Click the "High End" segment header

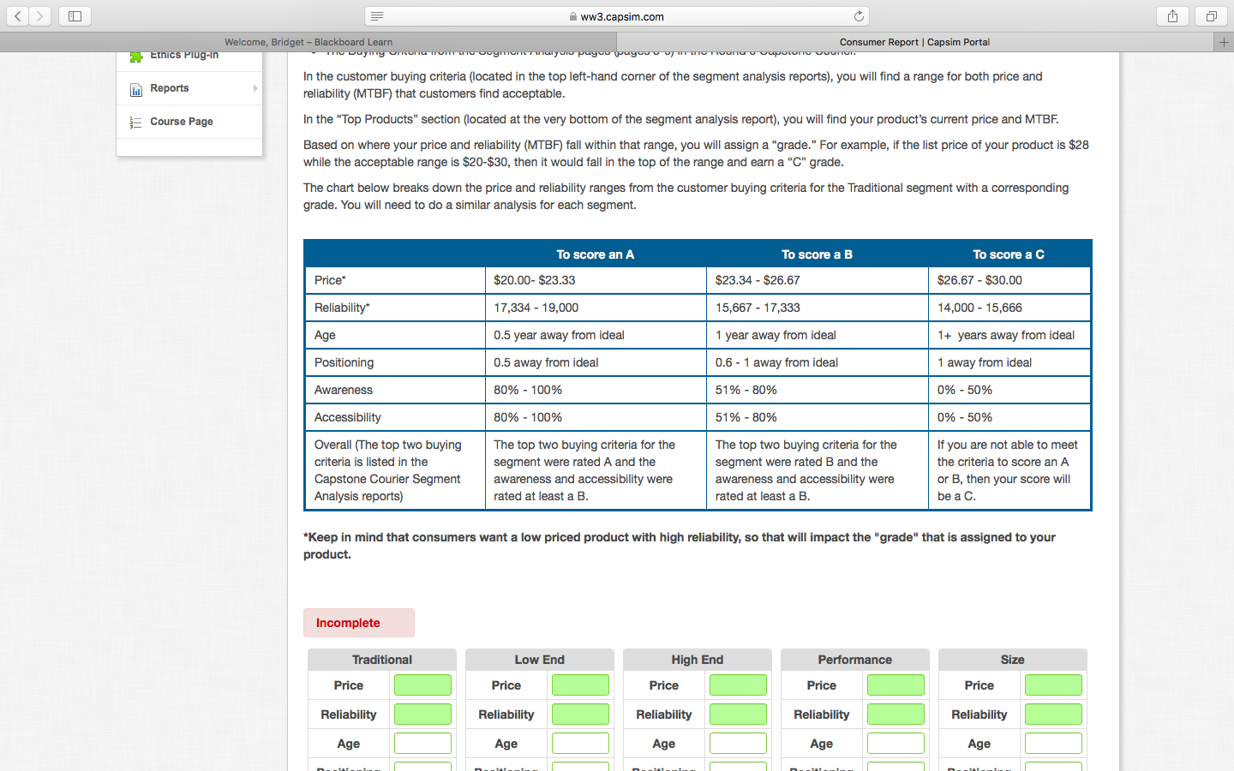click(698, 660)
